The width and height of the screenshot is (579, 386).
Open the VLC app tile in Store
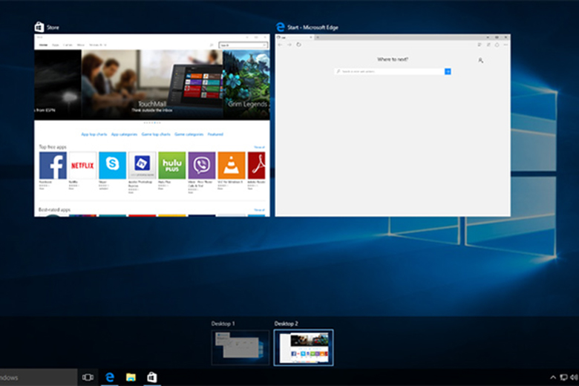(x=232, y=166)
